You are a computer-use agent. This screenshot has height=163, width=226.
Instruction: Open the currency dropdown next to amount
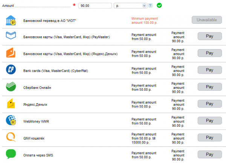click(x=144, y=6)
